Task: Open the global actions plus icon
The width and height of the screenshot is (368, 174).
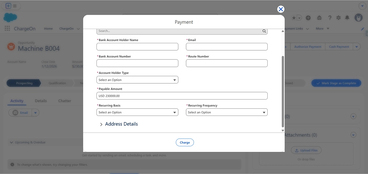Action: pyautogui.click(x=308, y=18)
